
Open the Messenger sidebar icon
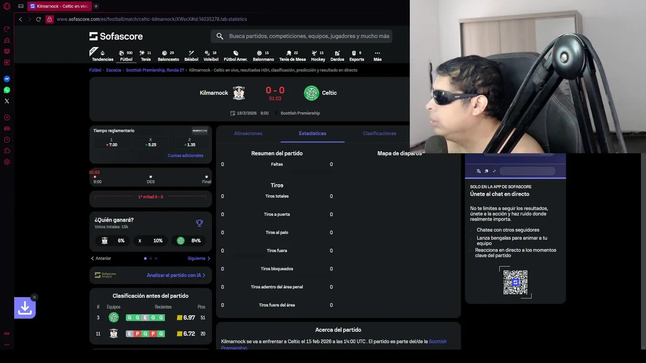7,79
